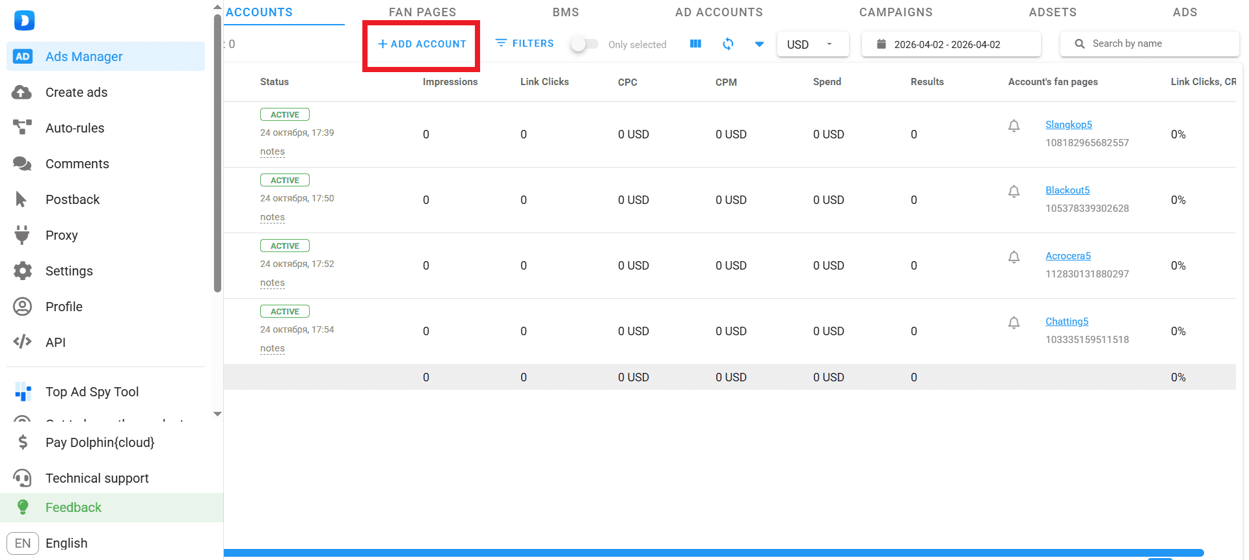1249x560 pixels.
Task: Go to Postback in sidebar
Action: [x=72, y=199]
